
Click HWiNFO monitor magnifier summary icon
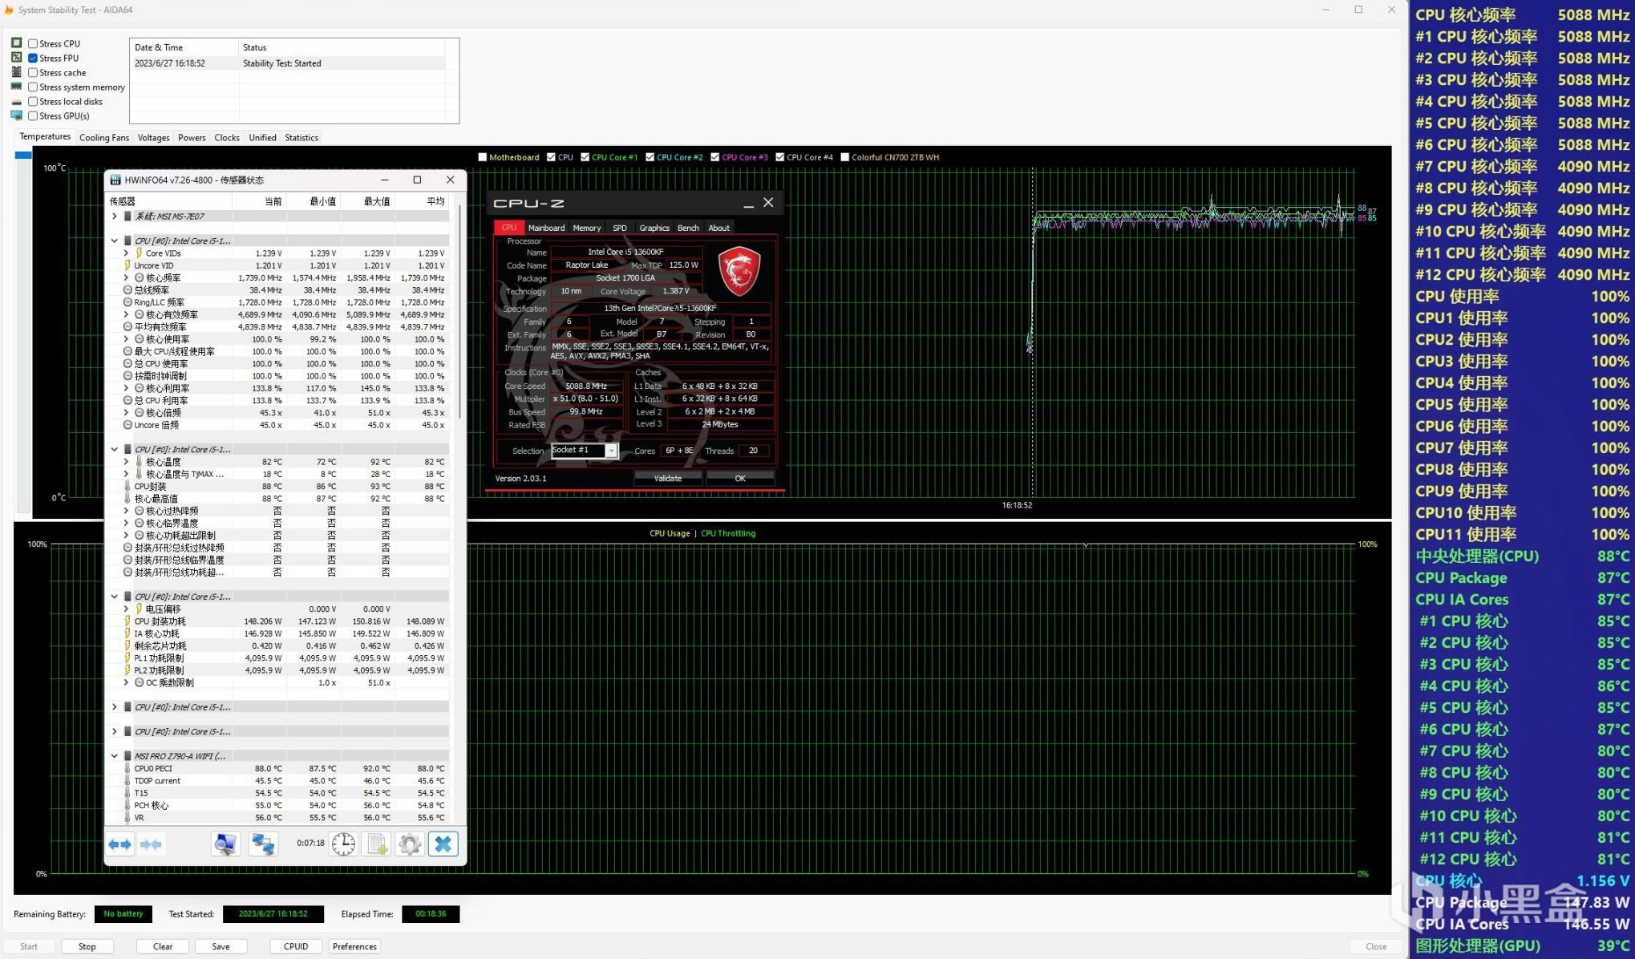225,844
